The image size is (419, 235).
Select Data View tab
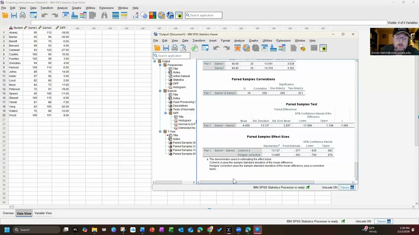pyautogui.click(x=24, y=213)
